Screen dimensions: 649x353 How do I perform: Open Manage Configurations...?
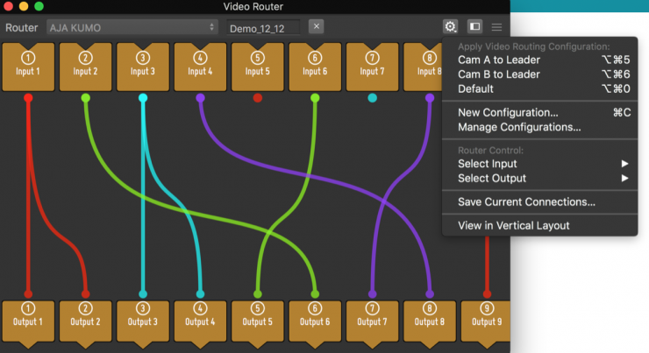click(519, 127)
